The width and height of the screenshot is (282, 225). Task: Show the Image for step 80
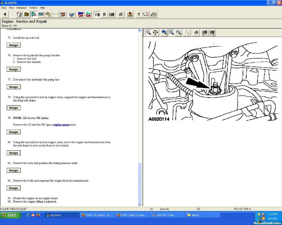pyautogui.click(x=14, y=153)
